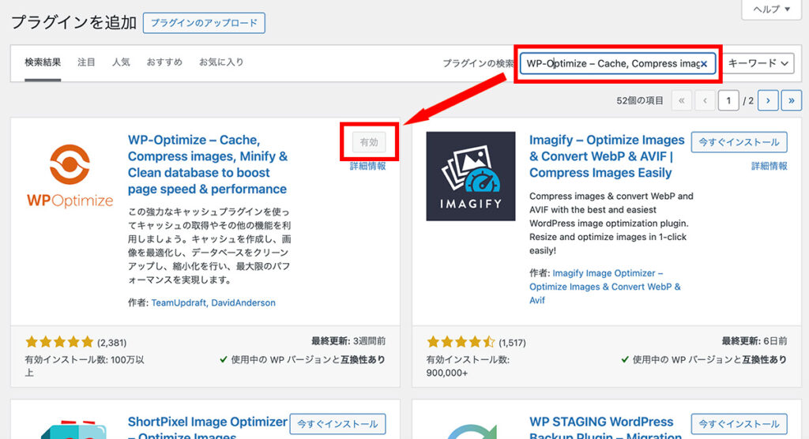Click the 有効 button for WP-Optimize
Screen dimensions: 809x439
tap(369, 142)
